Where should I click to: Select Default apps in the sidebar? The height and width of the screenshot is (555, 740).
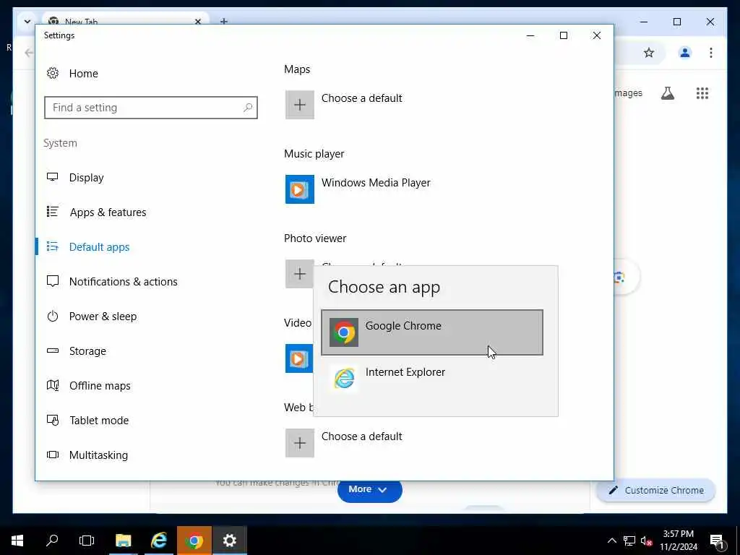(99, 247)
